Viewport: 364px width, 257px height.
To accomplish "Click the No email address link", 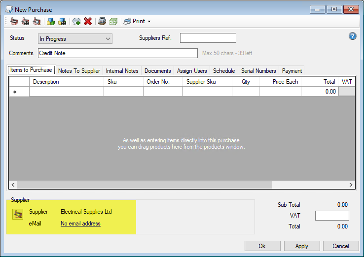I will 80,224.
